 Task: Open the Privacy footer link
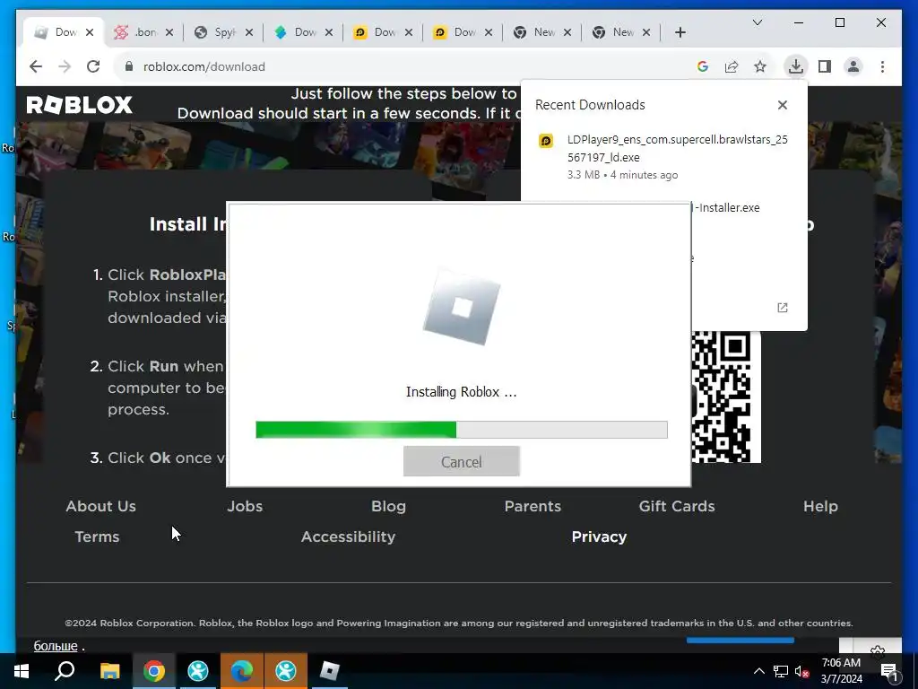(x=599, y=536)
